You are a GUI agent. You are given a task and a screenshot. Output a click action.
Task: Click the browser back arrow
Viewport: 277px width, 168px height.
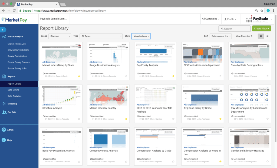3,11
